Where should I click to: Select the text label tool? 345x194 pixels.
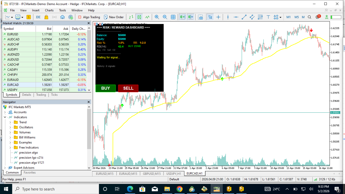pos(268,17)
